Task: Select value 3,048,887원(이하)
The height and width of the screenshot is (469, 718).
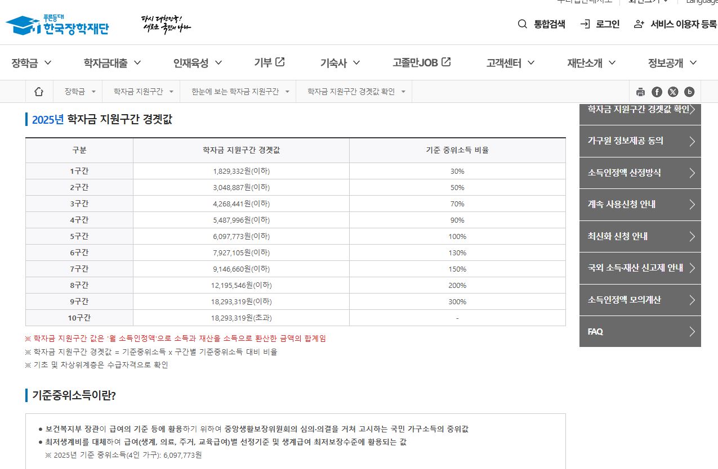Action: [x=241, y=187]
